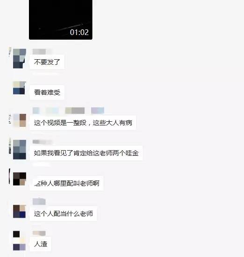Open the 01:02 video thumbnail

[x=61, y=20]
